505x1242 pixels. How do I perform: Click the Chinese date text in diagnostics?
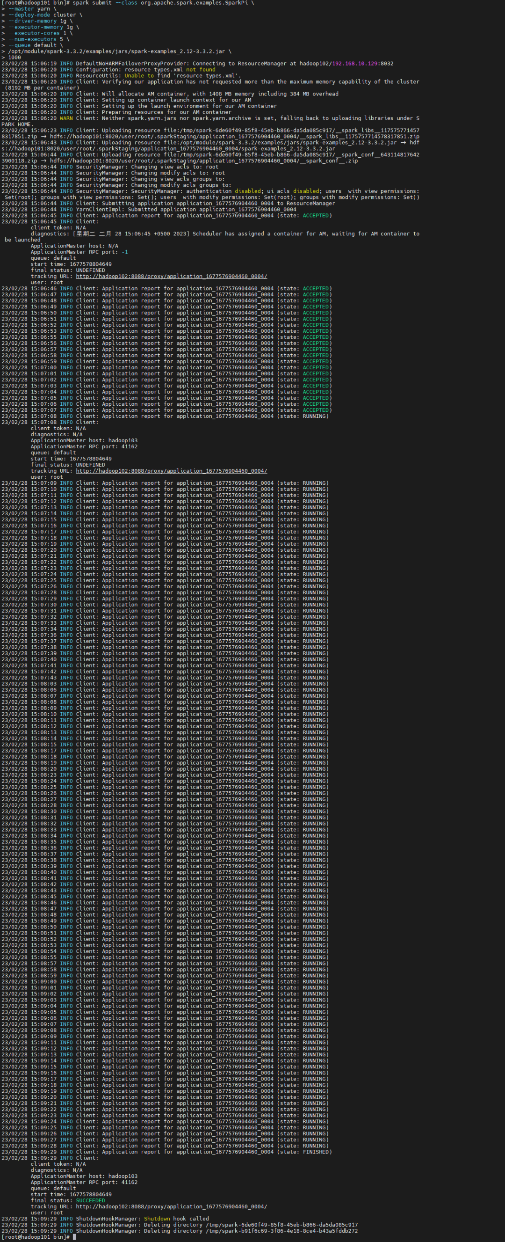[94, 234]
